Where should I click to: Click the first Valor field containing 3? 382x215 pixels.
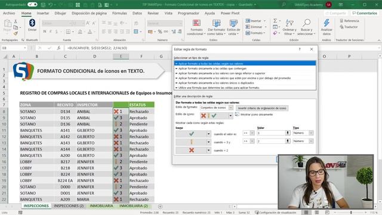tap(270, 133)
